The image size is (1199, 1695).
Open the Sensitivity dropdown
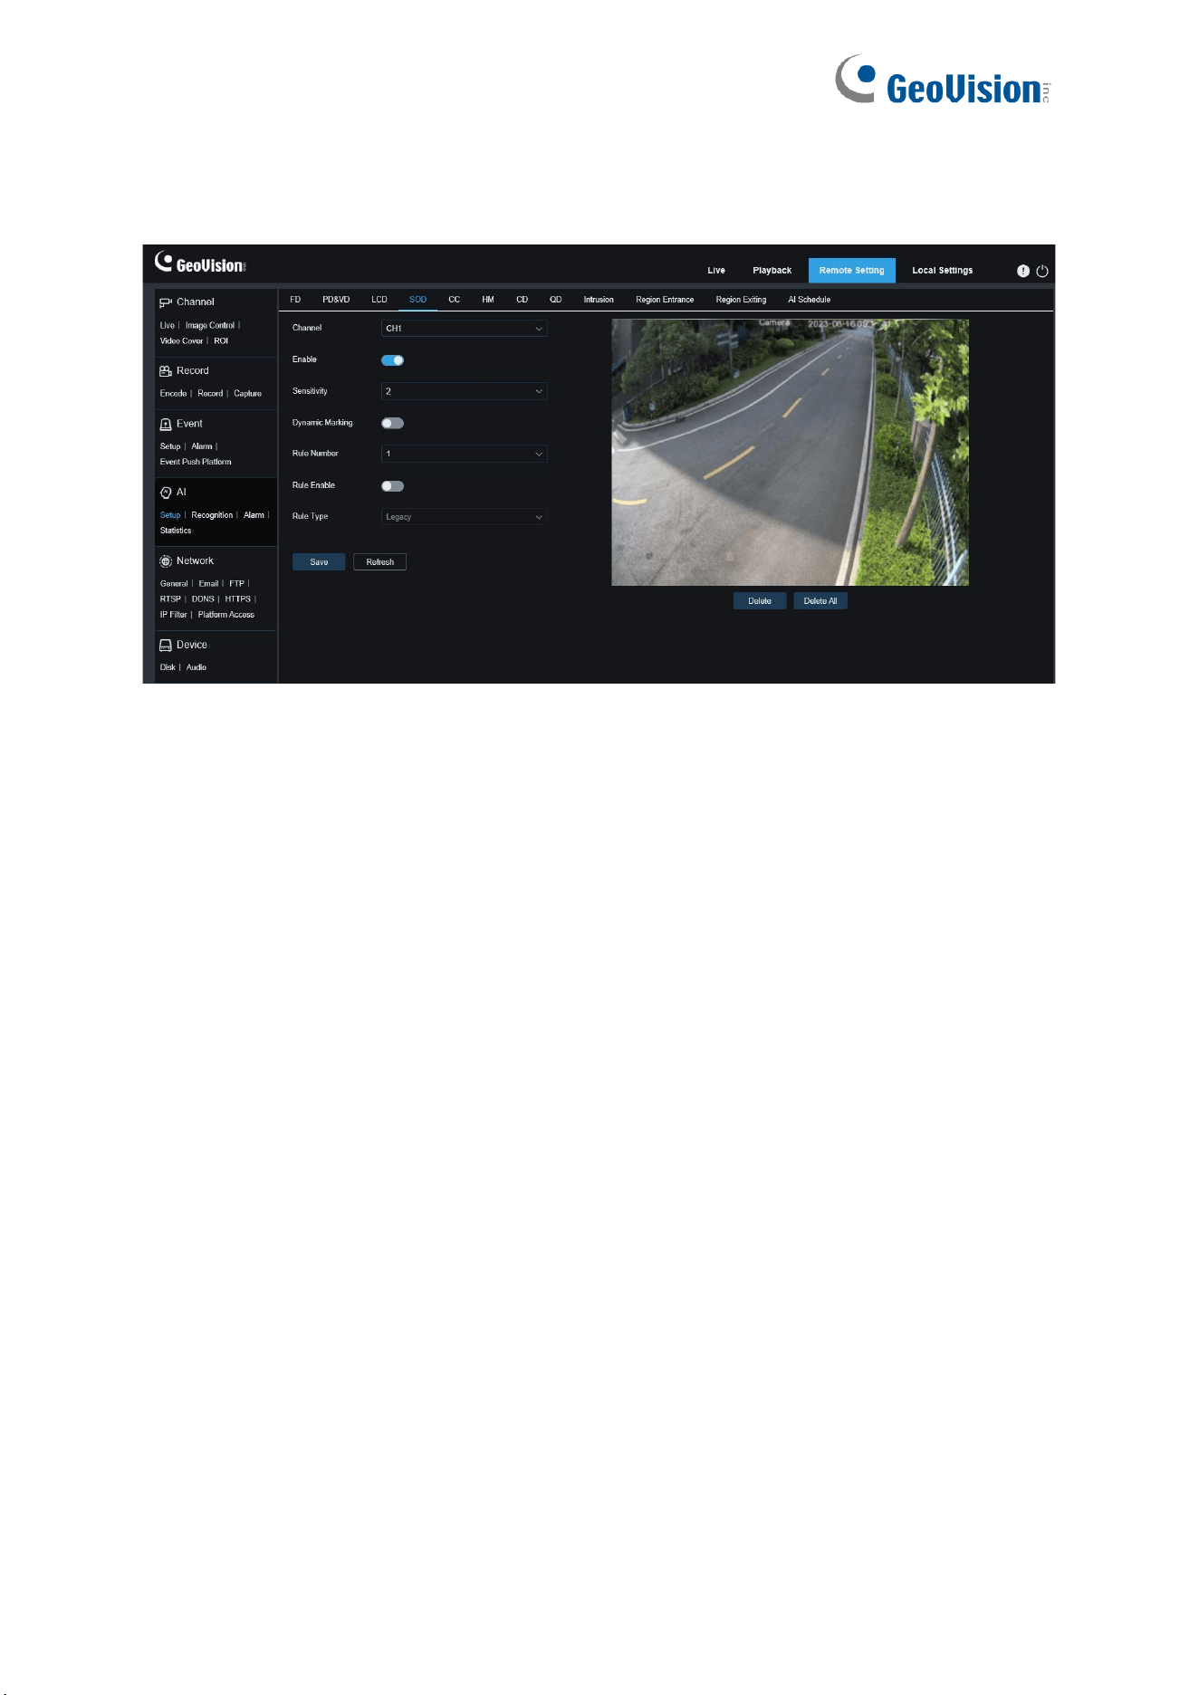point(464,391)
